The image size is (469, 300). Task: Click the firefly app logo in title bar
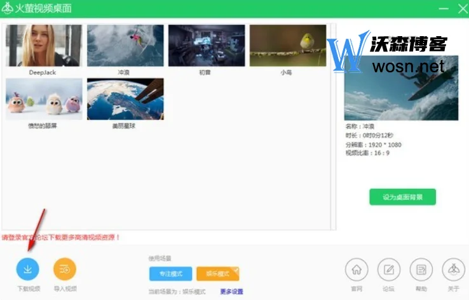click(7, 8)
